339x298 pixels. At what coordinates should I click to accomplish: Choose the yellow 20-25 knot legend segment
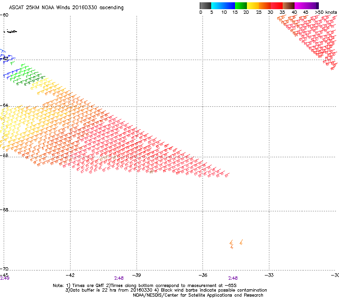pyautogui.click(x=253, y=6)
